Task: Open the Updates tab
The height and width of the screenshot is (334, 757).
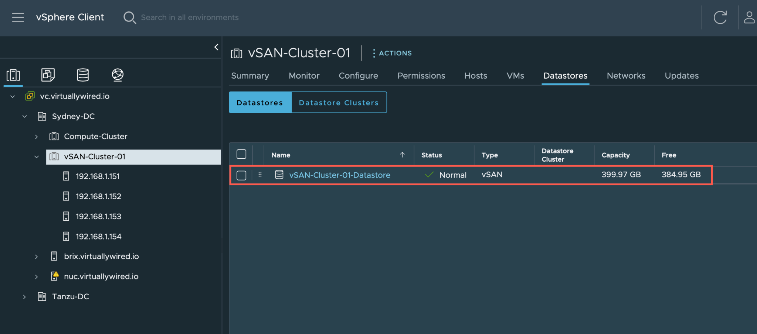Action: (682, 76)
